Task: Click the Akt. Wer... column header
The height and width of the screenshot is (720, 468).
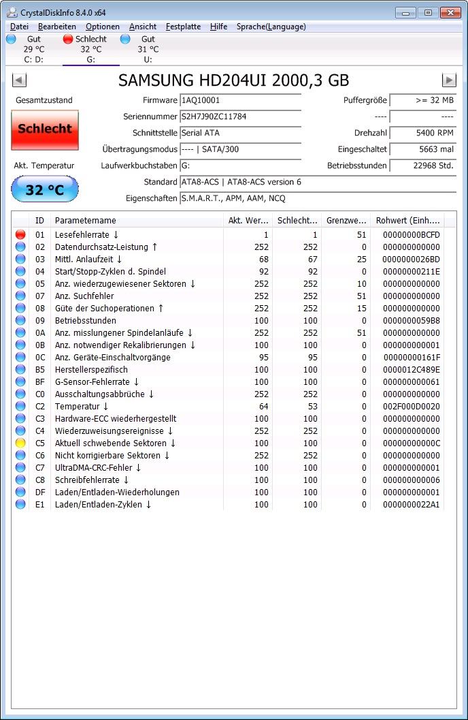Action: click(248, 221)
